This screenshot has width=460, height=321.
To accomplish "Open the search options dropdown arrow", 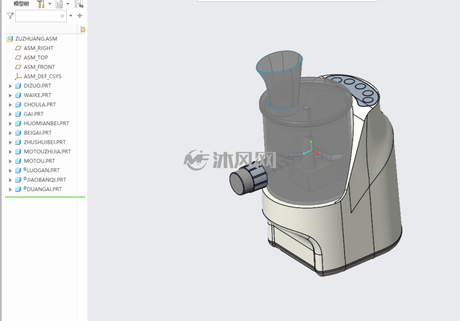I will click(71, 16).
